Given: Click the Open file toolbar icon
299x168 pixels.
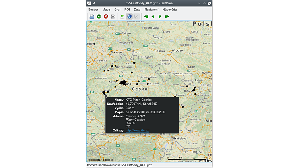Looking at the screenshot, I should (92, 17).
